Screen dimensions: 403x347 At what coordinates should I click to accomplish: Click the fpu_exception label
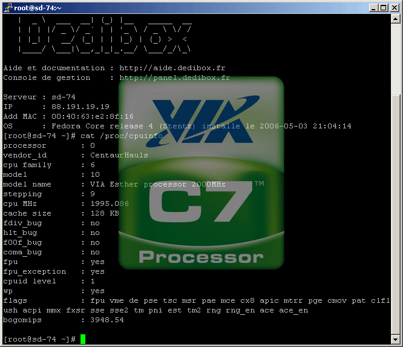(34, 272)
